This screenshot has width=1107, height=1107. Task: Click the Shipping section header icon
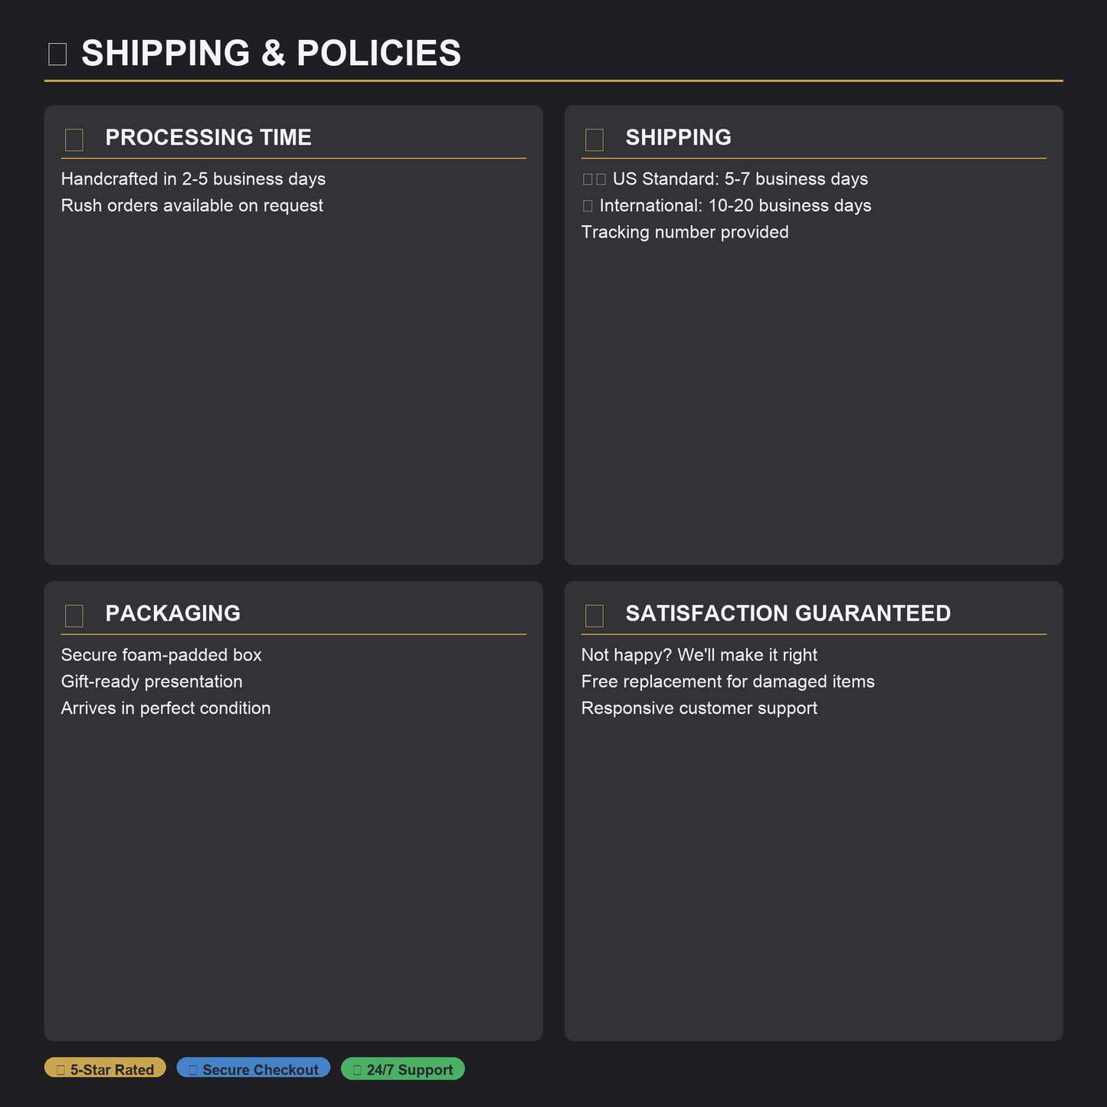594,139
